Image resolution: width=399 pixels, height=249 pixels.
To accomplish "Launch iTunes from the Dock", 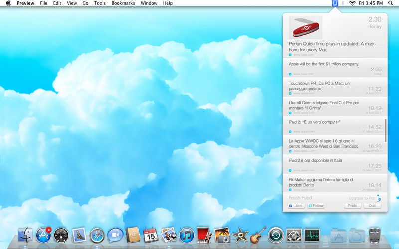I will [x=187, y=235].
